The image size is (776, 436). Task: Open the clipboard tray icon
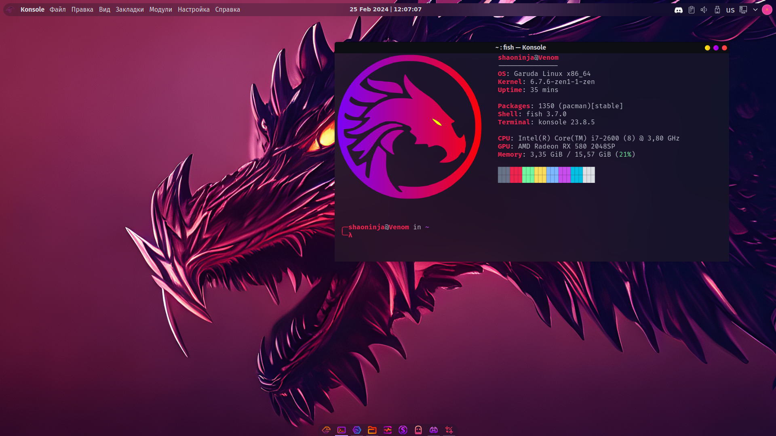(692, 10)
